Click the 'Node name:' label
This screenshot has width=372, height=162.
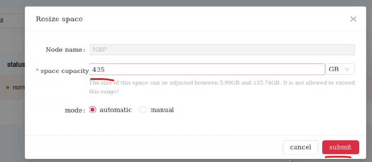(x=65, y=49)
